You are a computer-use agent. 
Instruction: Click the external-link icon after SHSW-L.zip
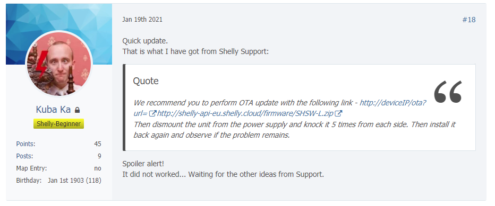[x=339, y=113]
